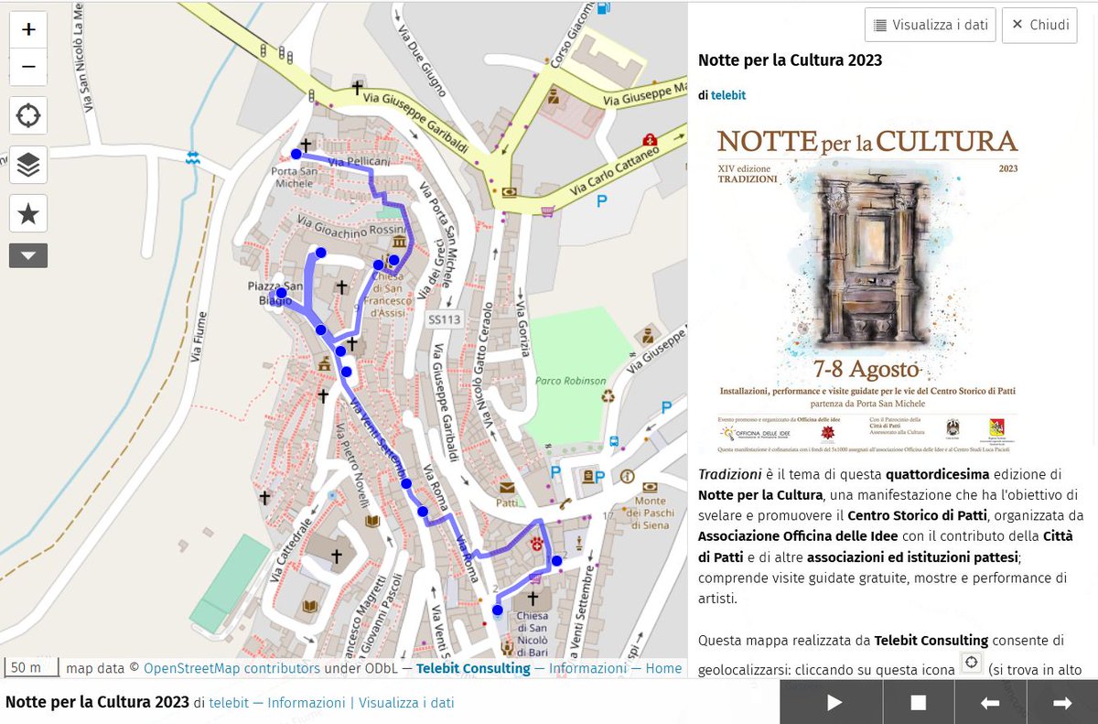Screen dimensions: 1098x724
Task: Select the route marker near Chiesa di San Nicolò di Bari
Action: click(498, 610)
